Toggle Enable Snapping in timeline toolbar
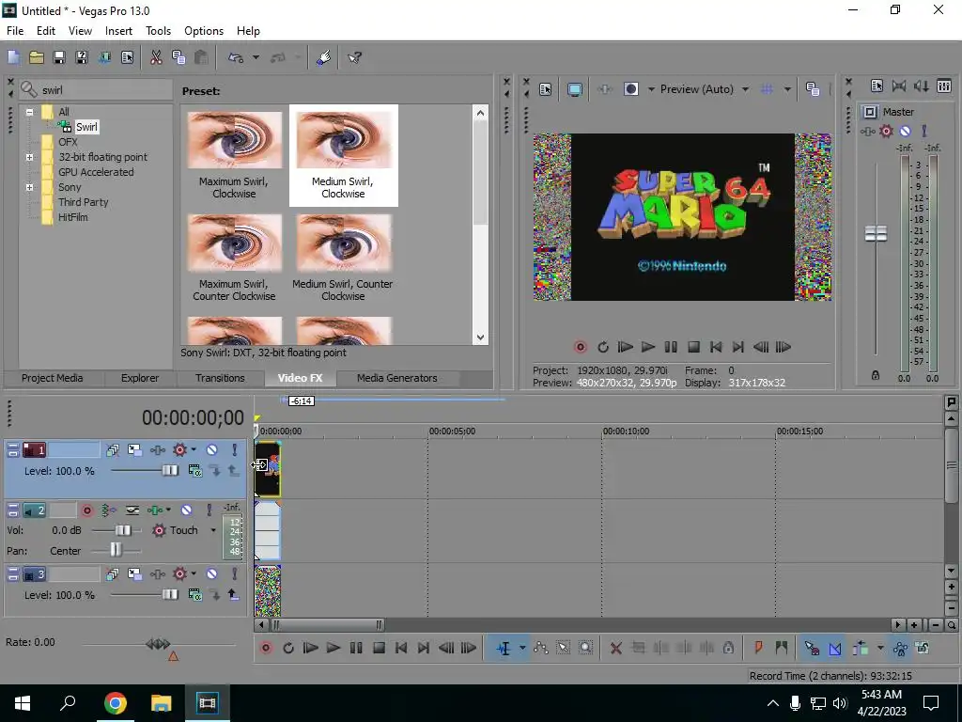Viewport: 962px width, 722px height. [812, 648]
